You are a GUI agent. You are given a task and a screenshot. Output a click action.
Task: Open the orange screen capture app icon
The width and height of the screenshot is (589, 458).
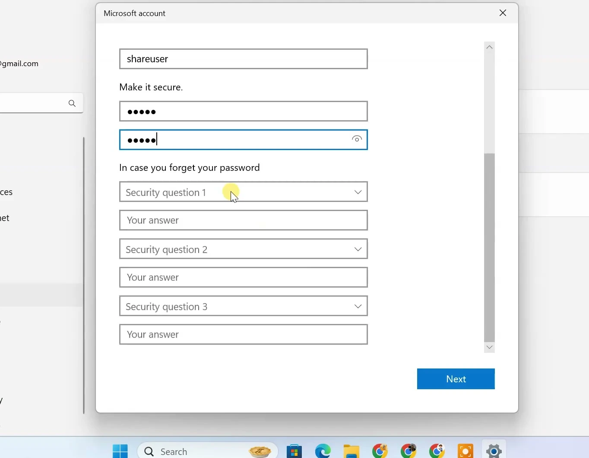[465, 451]
